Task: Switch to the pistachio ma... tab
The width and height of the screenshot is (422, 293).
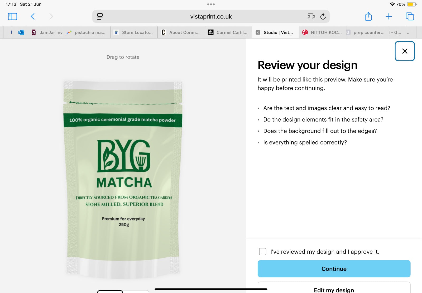Action: click(87, 32)
